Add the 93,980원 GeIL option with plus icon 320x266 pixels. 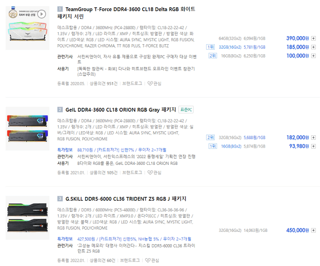pos(313,146)
